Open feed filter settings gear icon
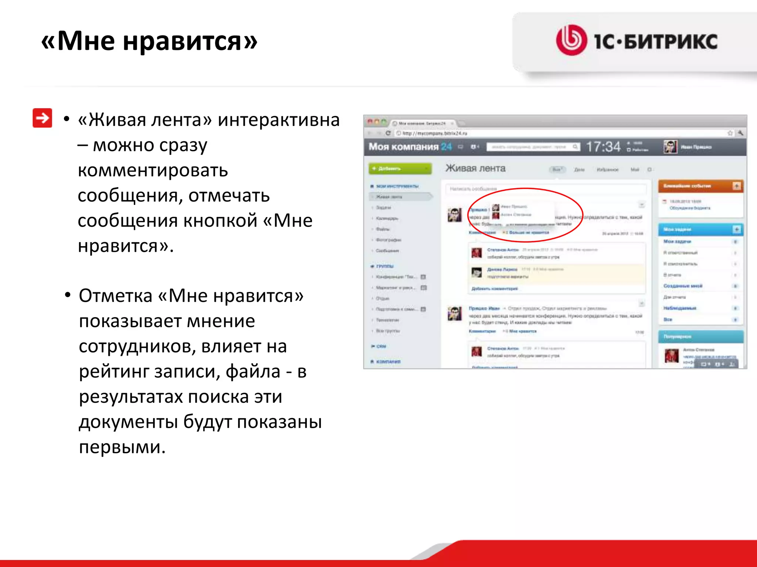 (x=649, y=169)
